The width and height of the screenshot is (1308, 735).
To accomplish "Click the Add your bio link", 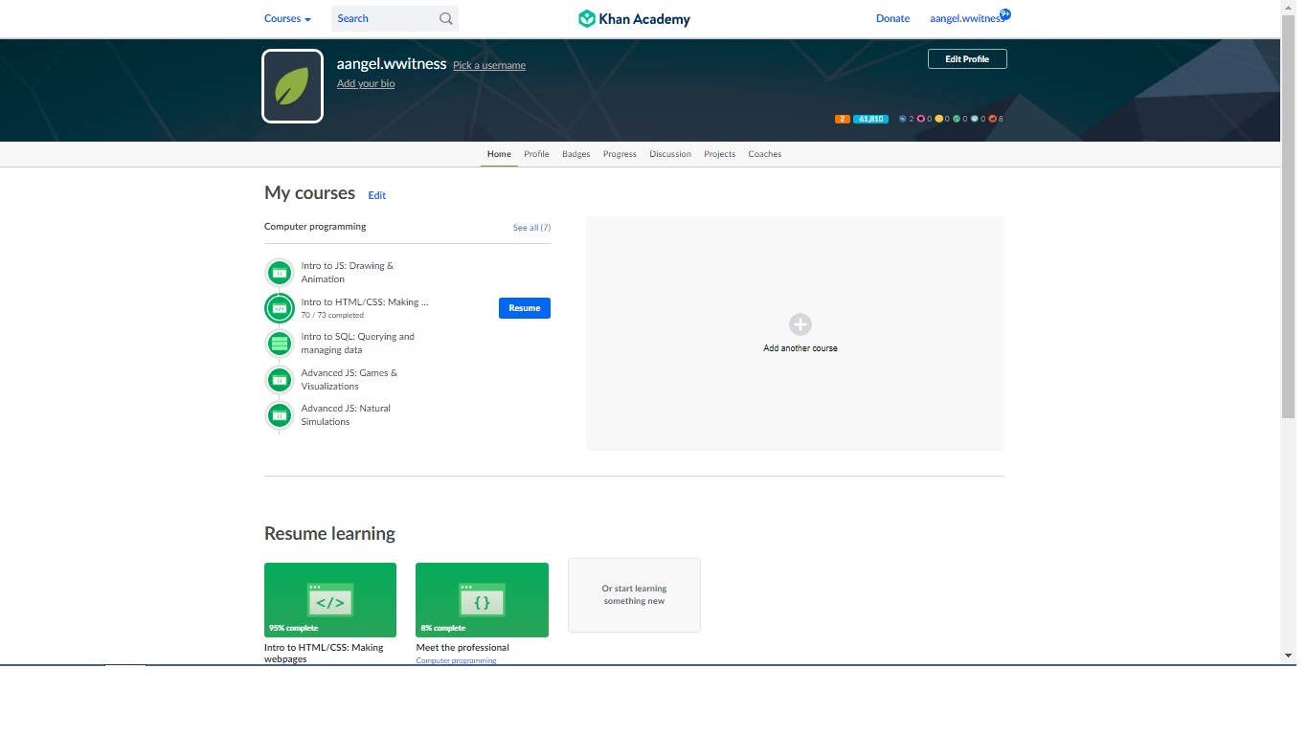I will (x=366, y=83).
